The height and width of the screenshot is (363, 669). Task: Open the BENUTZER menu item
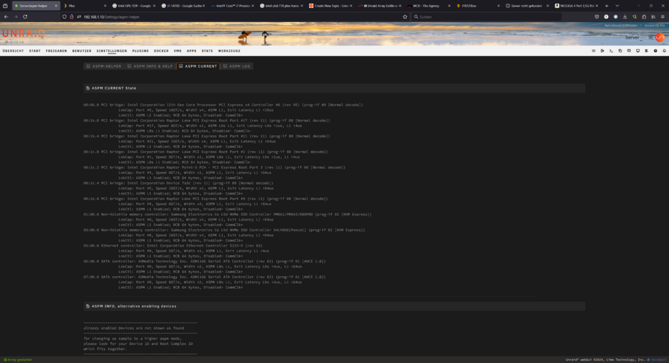pyautogui.click(x=82, y=51)
